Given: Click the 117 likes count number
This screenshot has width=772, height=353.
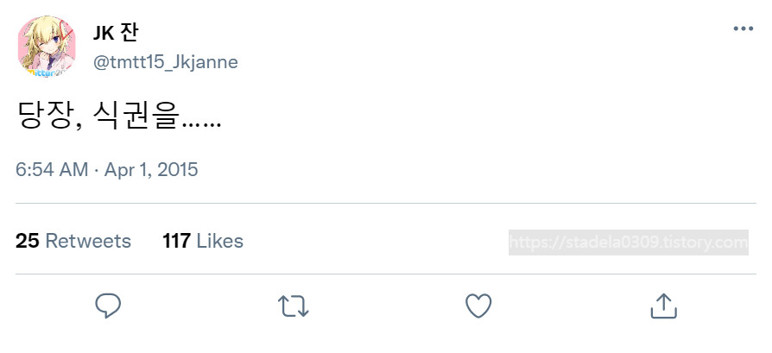Looking at the screenshot, I should point(176,241).
